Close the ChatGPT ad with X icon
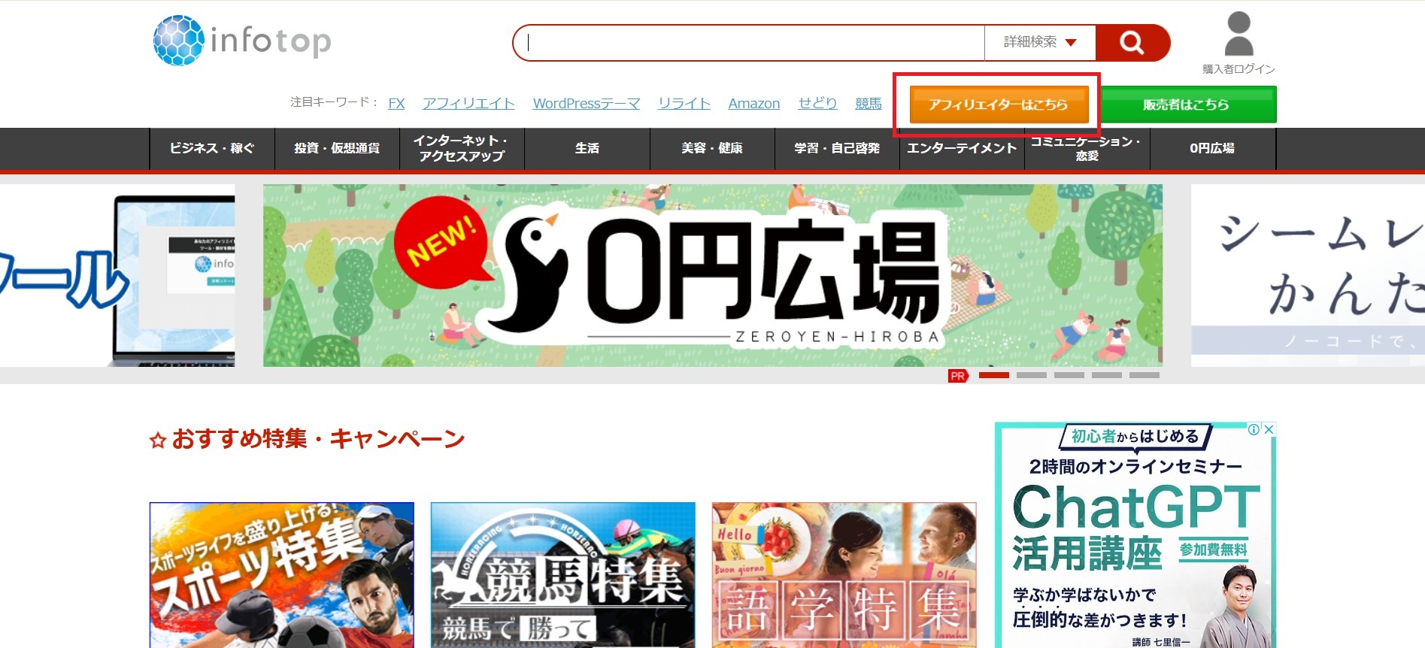Viewport: 1425px width, 648px height. click(1269, 429)
